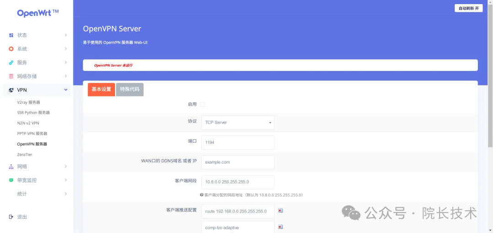
Task: Click the 服务 services icon
Action: coord(11,62)
